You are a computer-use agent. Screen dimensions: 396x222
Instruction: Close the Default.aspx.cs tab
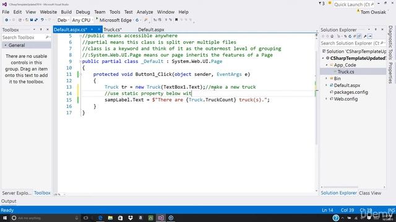99,30
